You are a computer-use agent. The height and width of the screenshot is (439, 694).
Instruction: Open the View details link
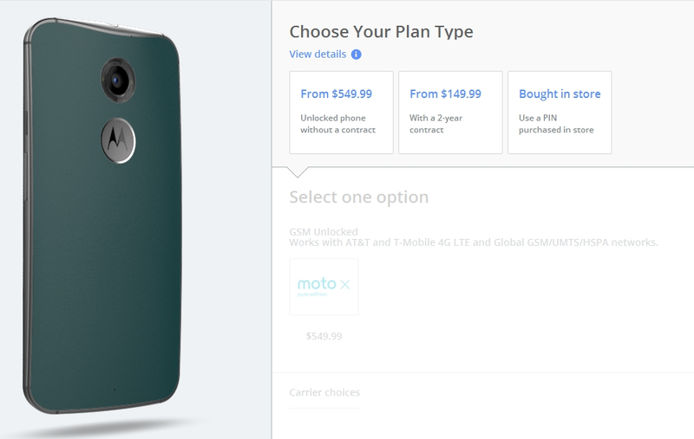(318, 55)
